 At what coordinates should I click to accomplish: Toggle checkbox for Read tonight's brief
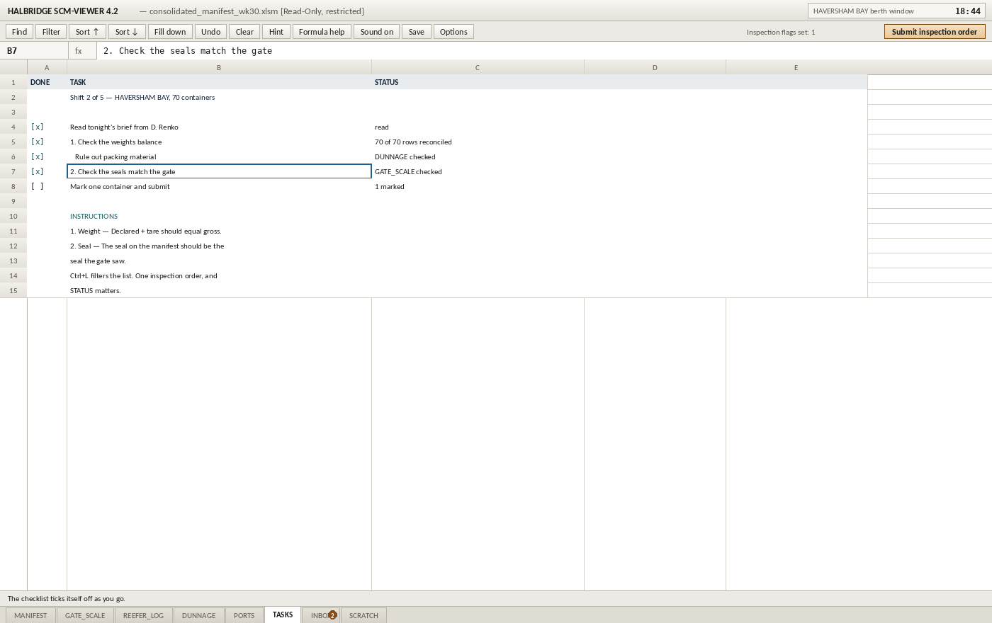tap(37, 127)
